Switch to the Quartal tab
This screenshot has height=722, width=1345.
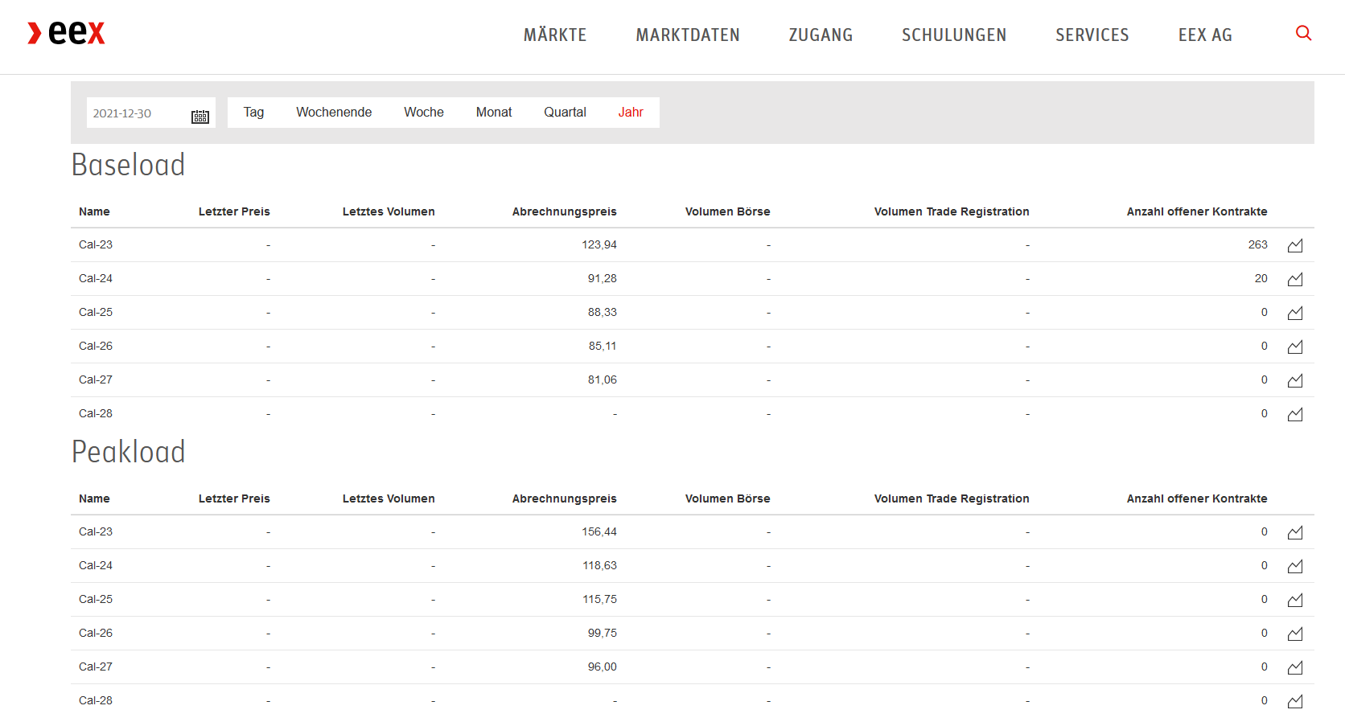point(565,113)
